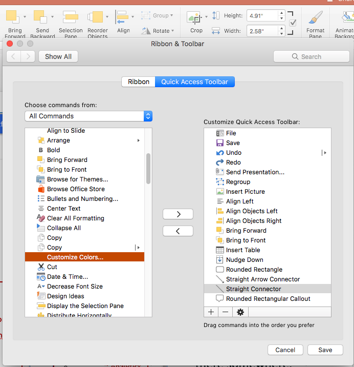Viewport: 354px width, 367px height.
Task: Click the plus icon under toolbar list
Action: click(211, 312)
